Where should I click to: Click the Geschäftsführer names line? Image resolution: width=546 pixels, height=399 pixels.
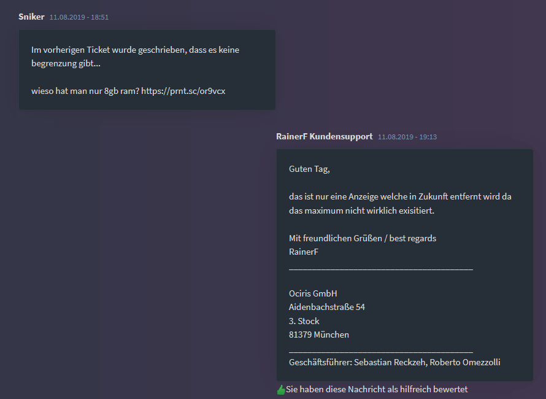coord(394,362)
